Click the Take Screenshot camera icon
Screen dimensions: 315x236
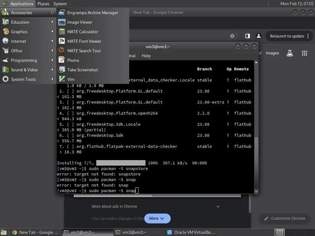point(62,70)
